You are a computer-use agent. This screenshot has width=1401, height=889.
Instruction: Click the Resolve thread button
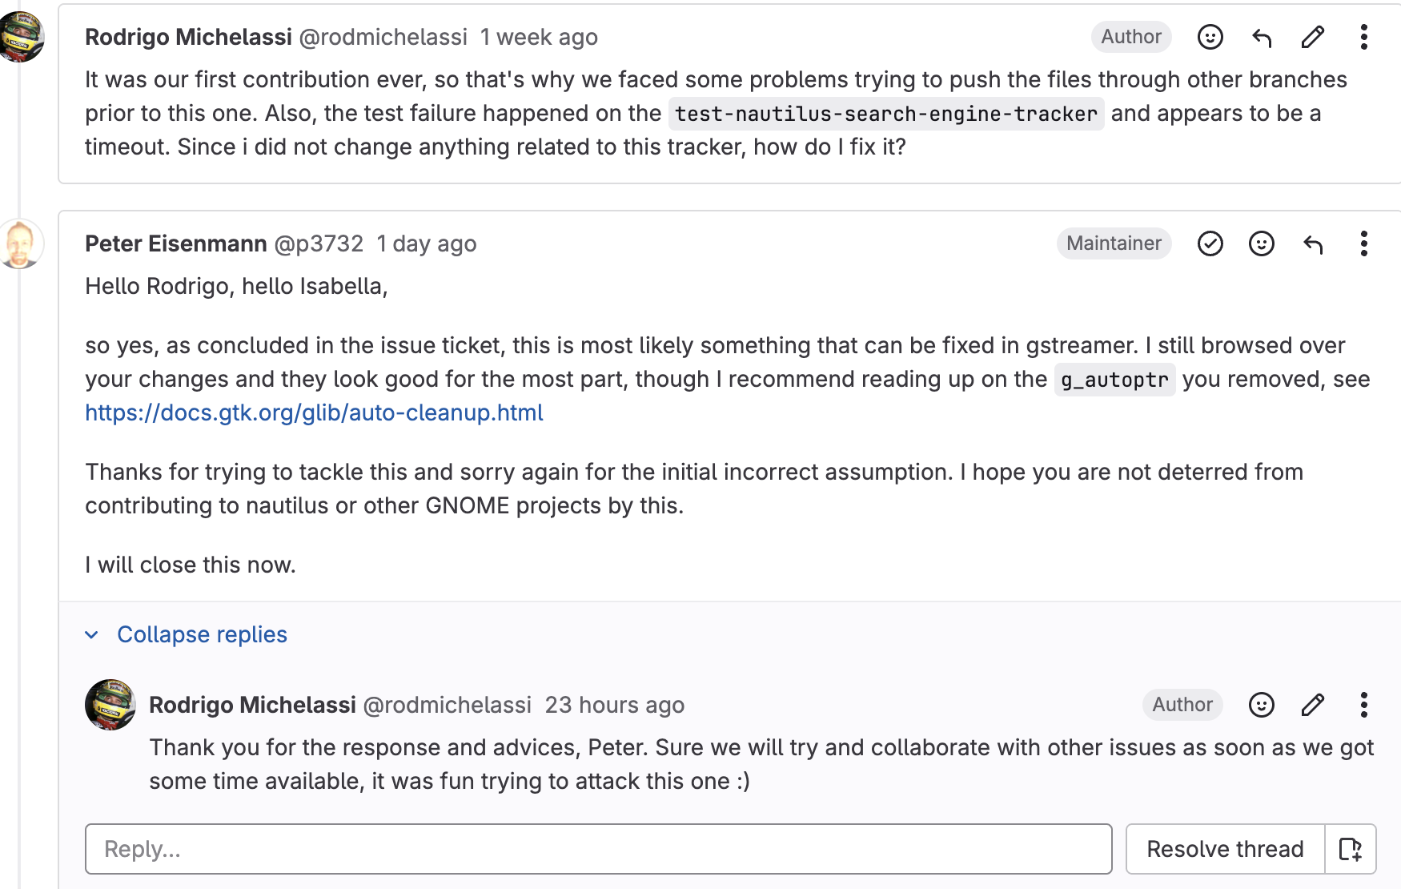click(1225, 849)
